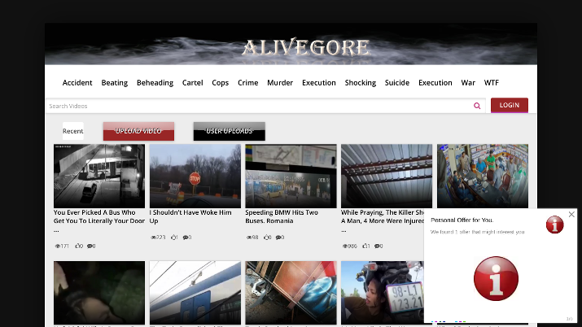
Task: Open 'Speeding BMW Hits Two Buses, Romania' title
Action: click(282, 216)
